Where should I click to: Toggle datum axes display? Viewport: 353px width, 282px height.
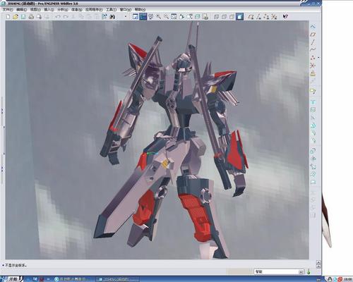[x=259, y=17]
